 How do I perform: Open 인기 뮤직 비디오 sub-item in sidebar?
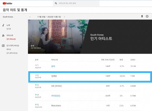12,53
